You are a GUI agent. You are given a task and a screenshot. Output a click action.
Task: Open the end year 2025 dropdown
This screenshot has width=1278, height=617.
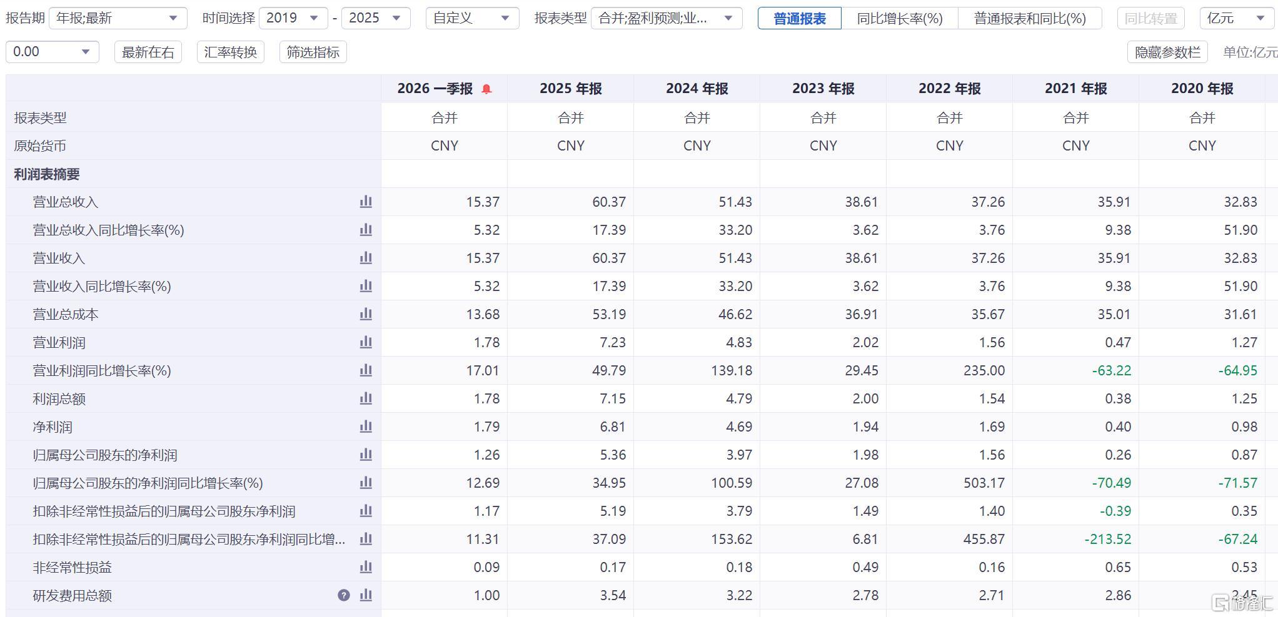(x=376, y=18)
